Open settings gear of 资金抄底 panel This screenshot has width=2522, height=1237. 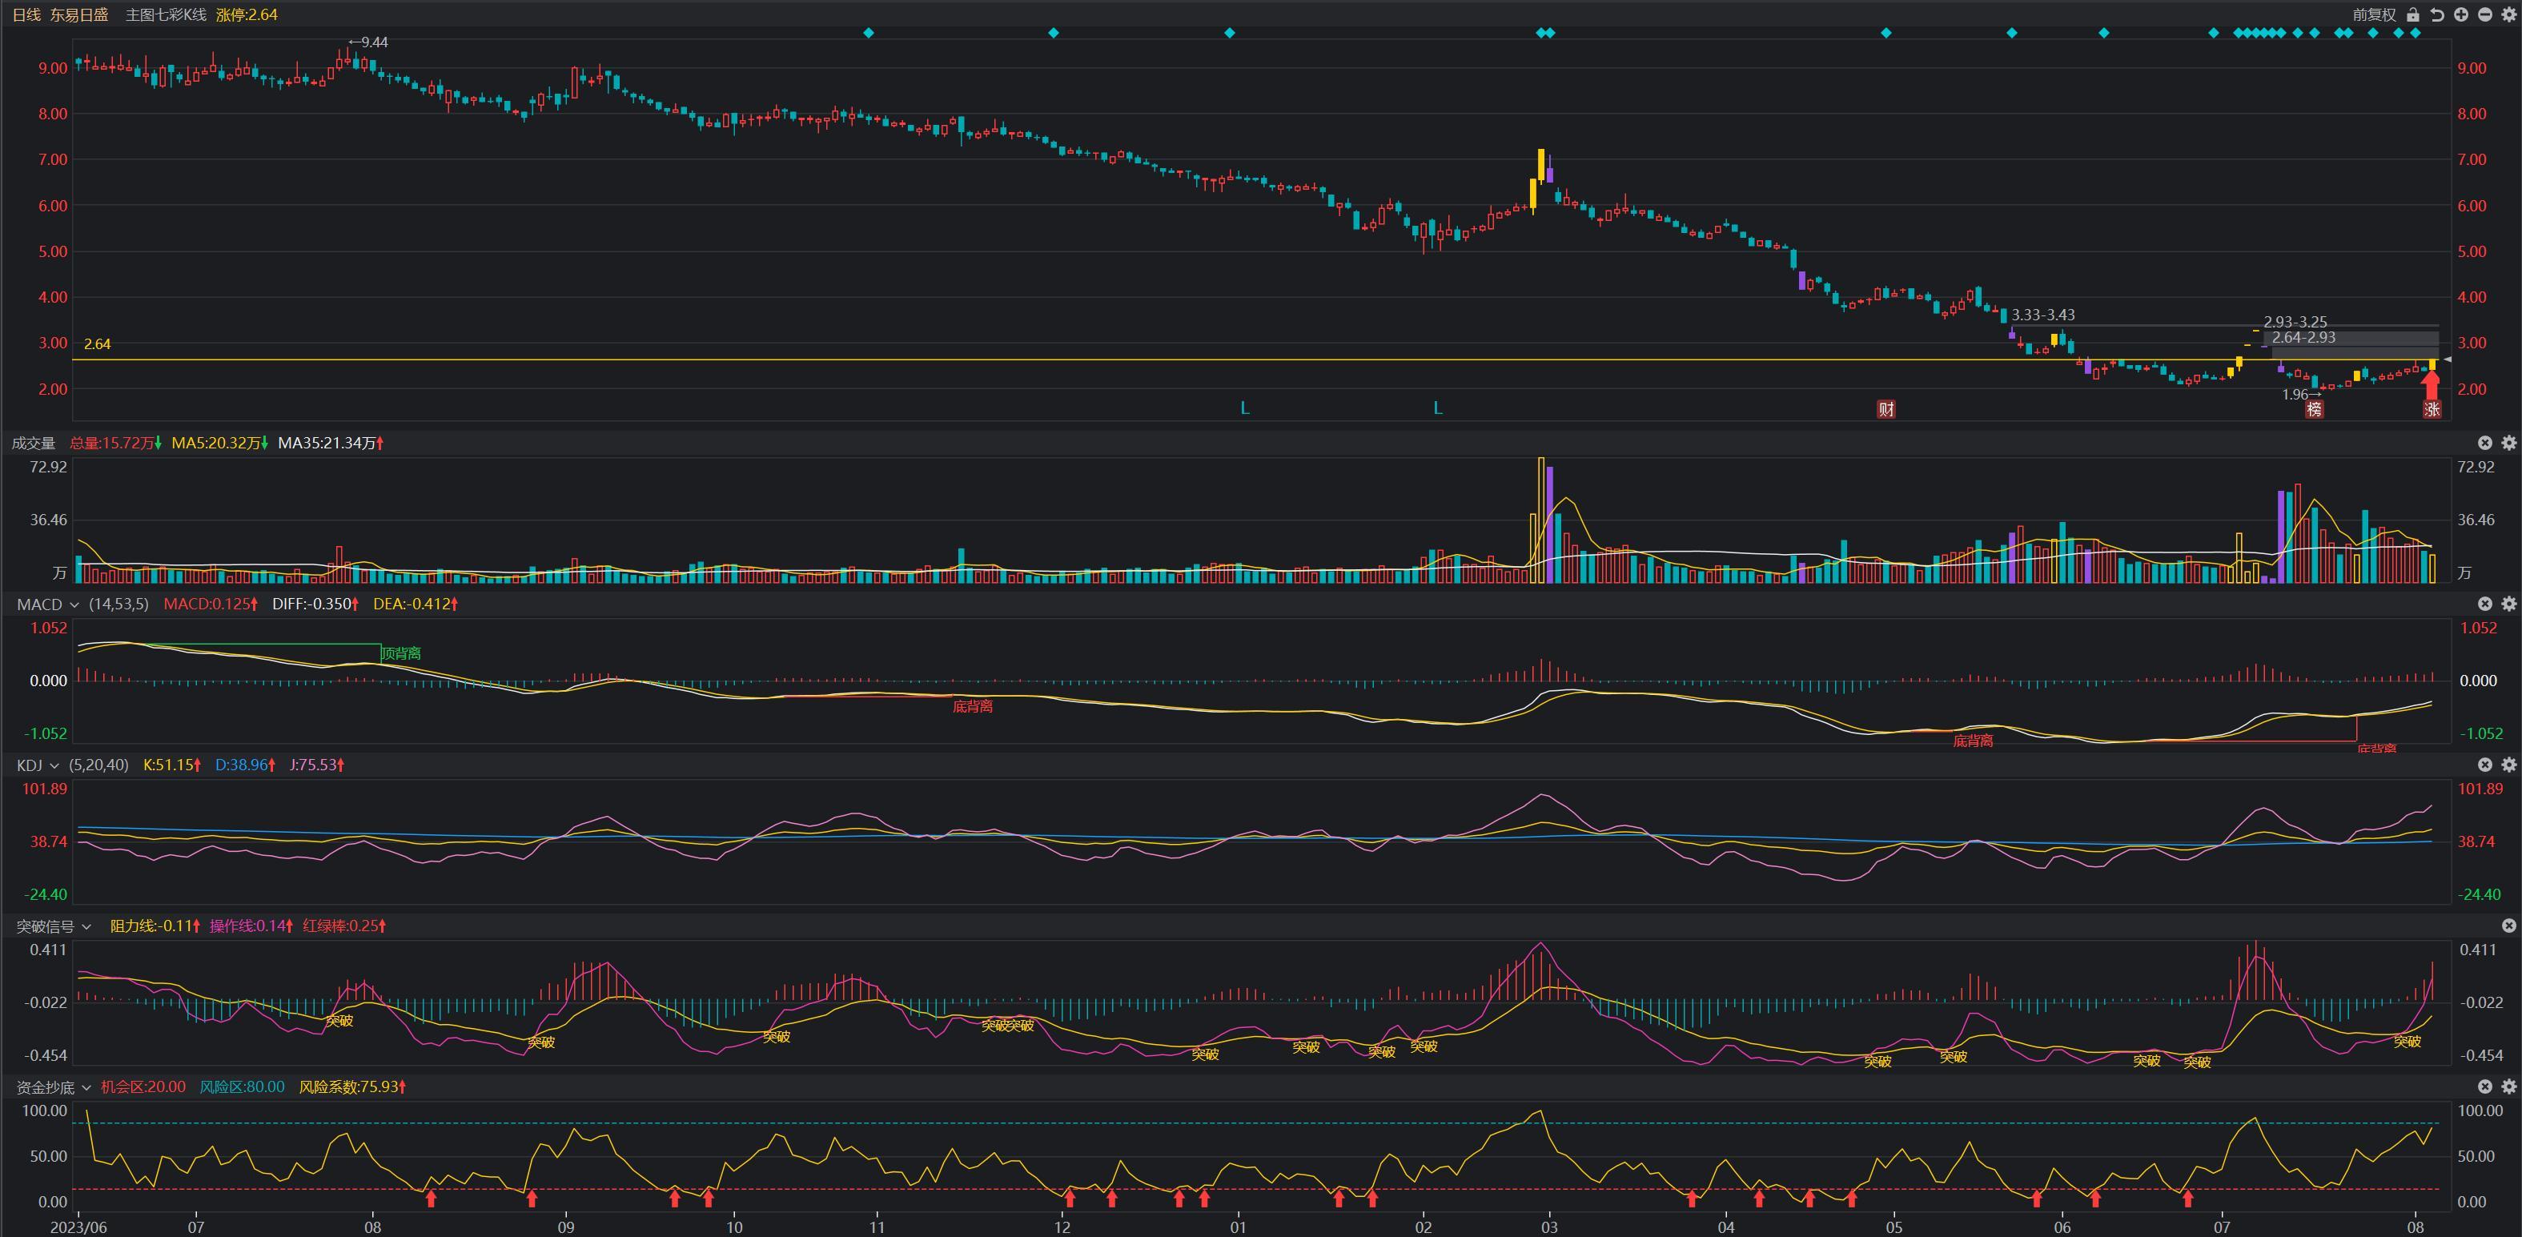2508,1086
